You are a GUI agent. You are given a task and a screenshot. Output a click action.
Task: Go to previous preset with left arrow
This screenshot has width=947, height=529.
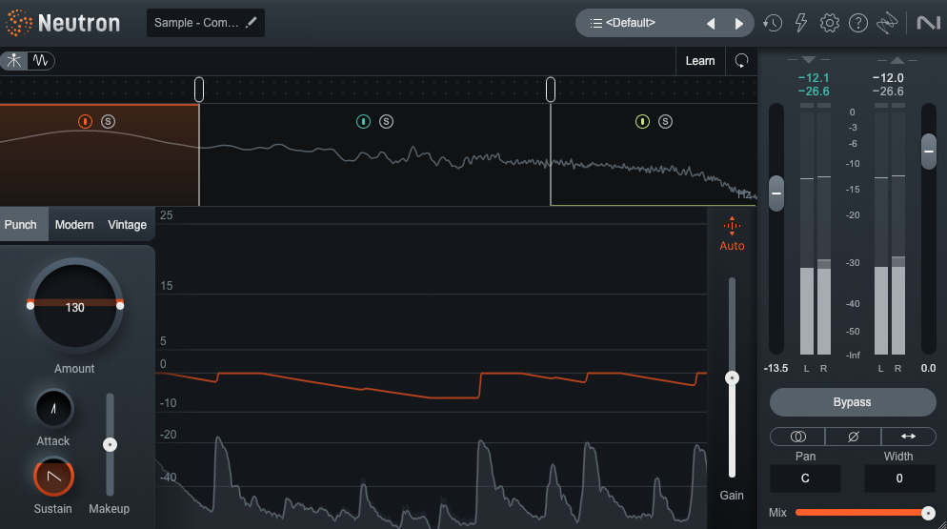click(710, 23)
